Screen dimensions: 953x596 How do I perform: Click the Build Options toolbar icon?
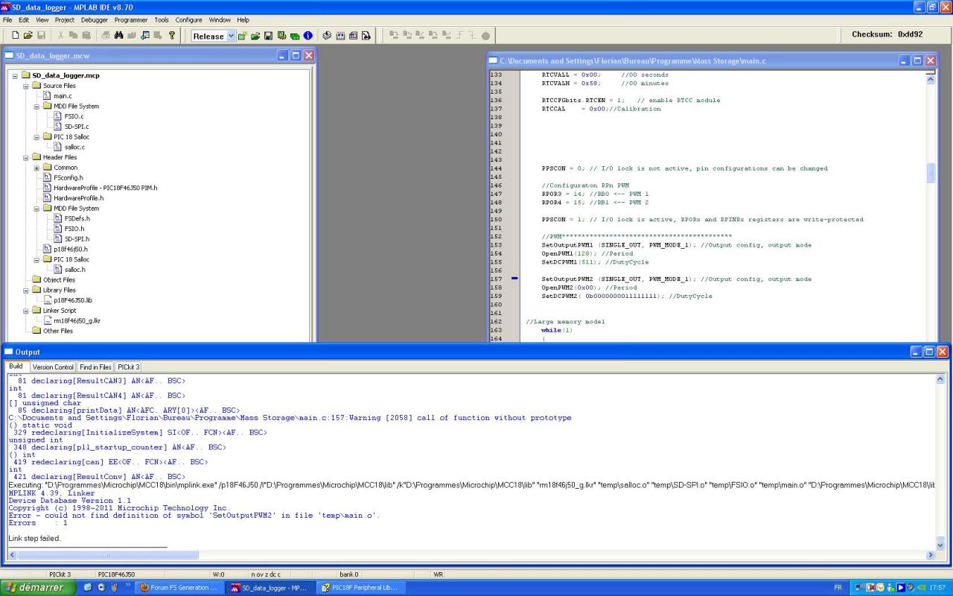tap(281, 35)
